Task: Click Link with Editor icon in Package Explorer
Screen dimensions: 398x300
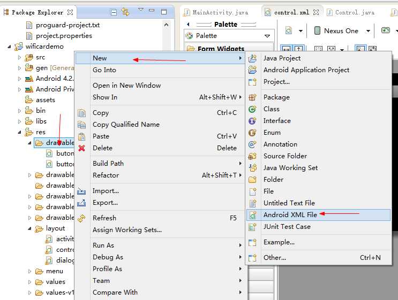Action: 125,12
